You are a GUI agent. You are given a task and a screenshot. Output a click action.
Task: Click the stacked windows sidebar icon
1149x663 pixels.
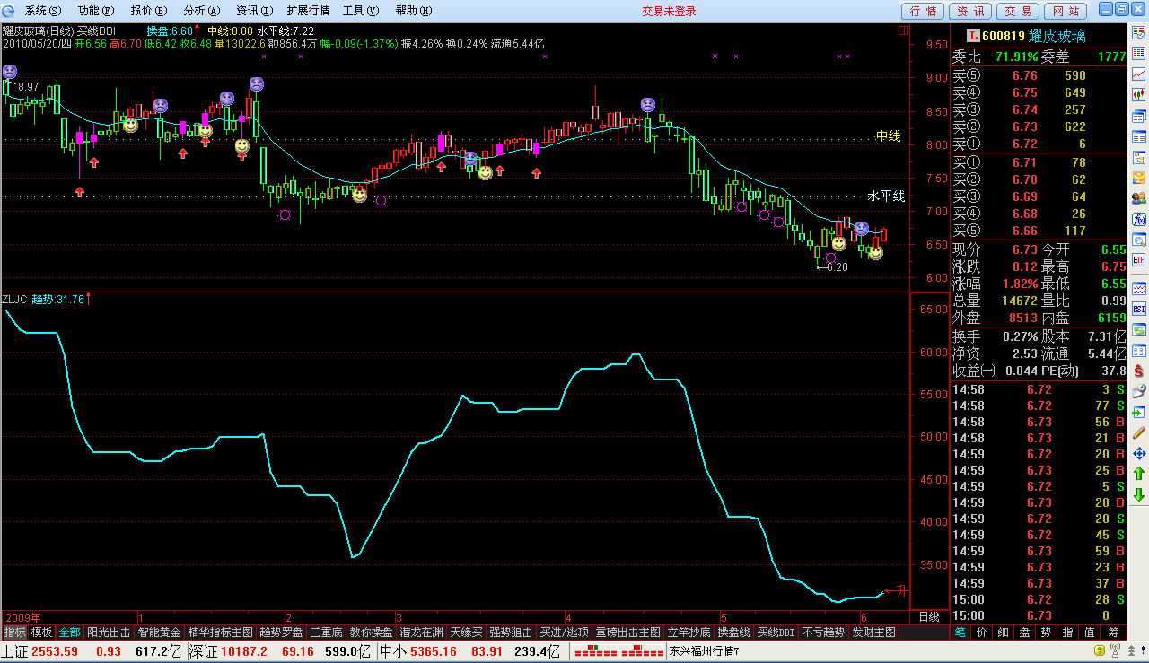[x=1139, y=116]
